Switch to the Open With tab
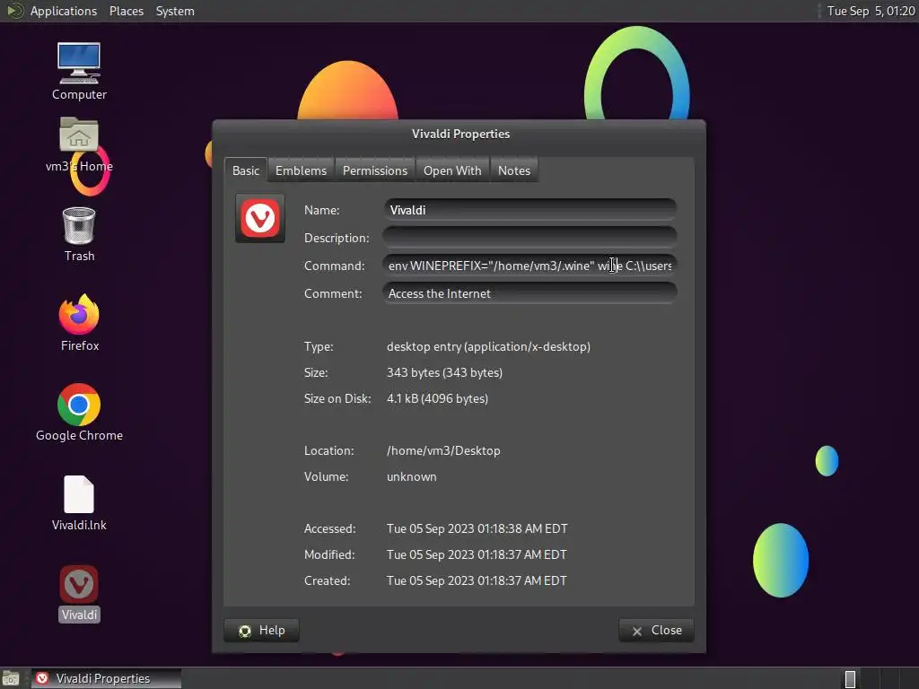 (x=452, y=170)
